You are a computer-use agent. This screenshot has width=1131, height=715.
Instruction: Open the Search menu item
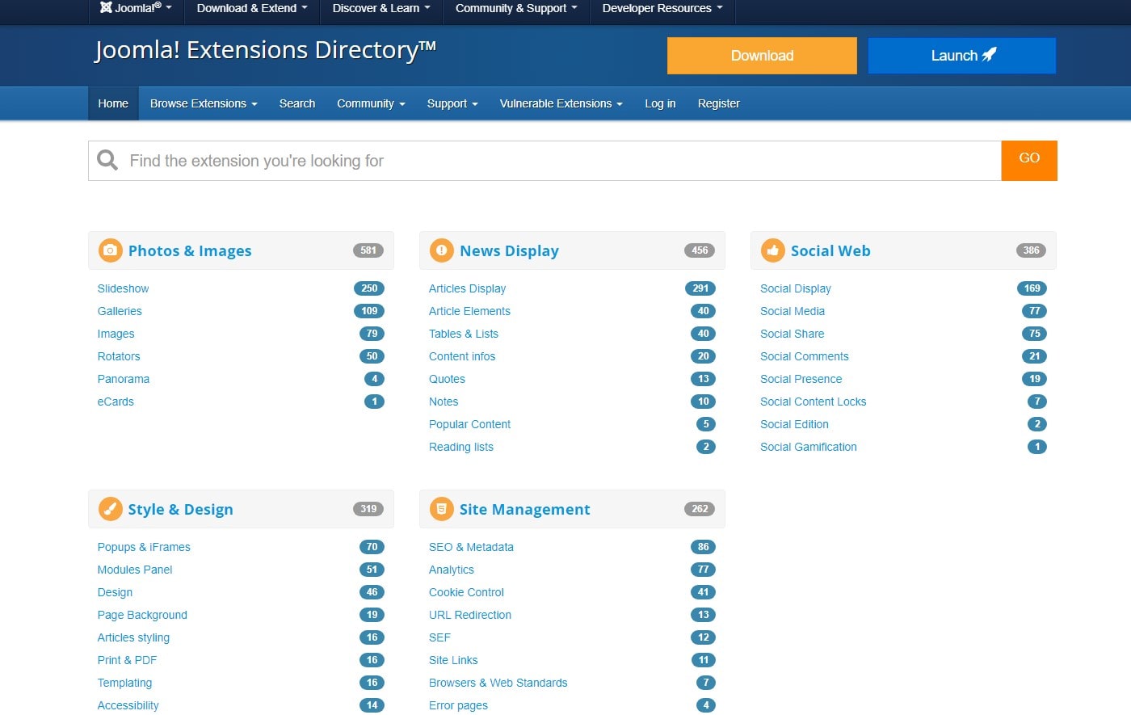297,103
